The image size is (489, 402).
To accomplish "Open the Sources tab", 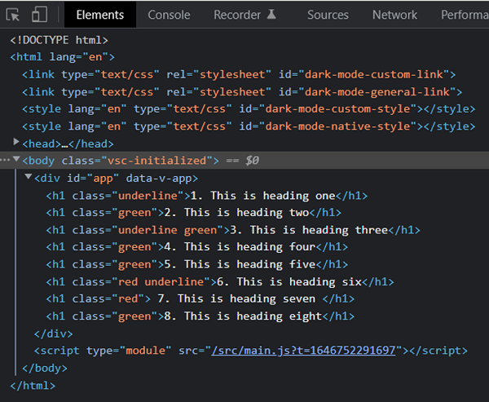I will click(x=328, y=15).
